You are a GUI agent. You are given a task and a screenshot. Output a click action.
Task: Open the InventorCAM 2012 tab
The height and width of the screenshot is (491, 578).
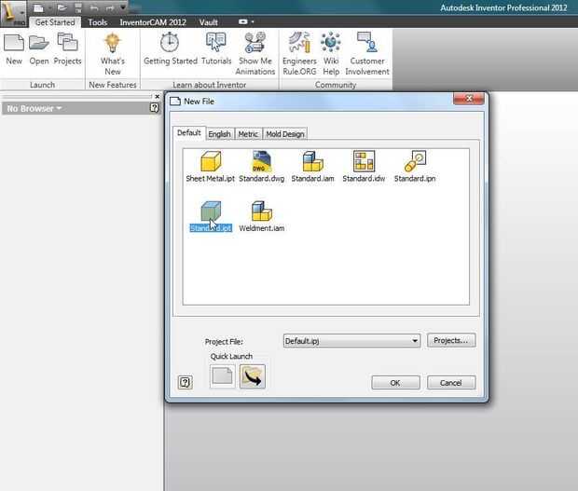153,22
